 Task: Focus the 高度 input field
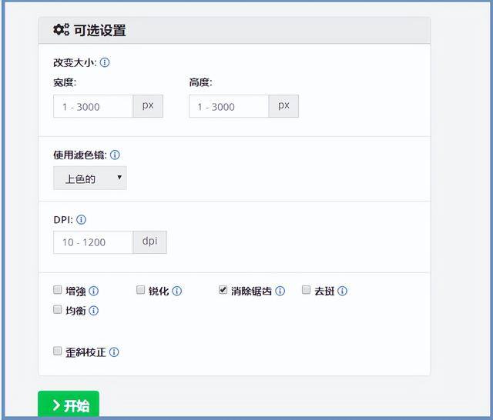click(x=229, y=106)
